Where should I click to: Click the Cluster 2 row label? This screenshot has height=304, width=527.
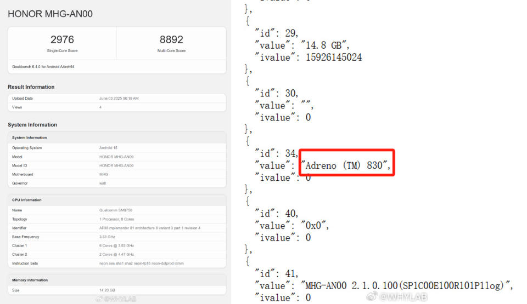[20, 254]
